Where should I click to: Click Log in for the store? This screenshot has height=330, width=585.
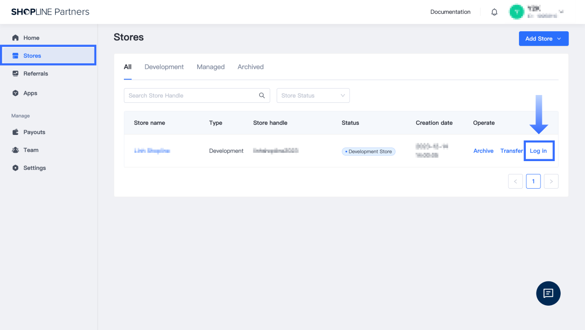[x=538, y=151]
